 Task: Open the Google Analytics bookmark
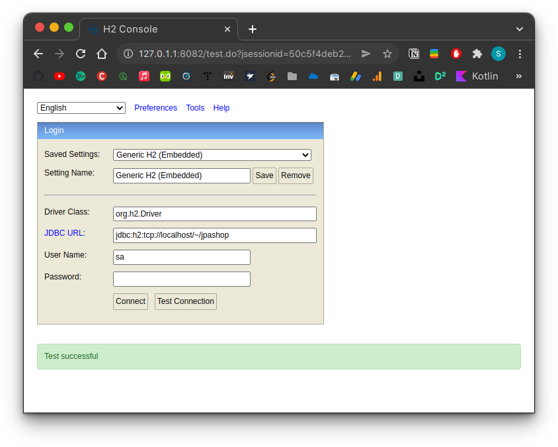tap(377, 76)
